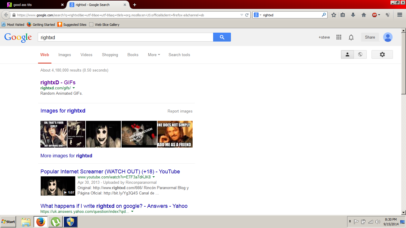
Task: Open the Firefox hamburger menu
Action: pos(400,15)
